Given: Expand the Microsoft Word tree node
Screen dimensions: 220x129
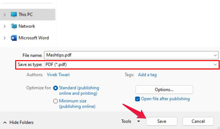Looking at the screenshot, I should (5, 38).
